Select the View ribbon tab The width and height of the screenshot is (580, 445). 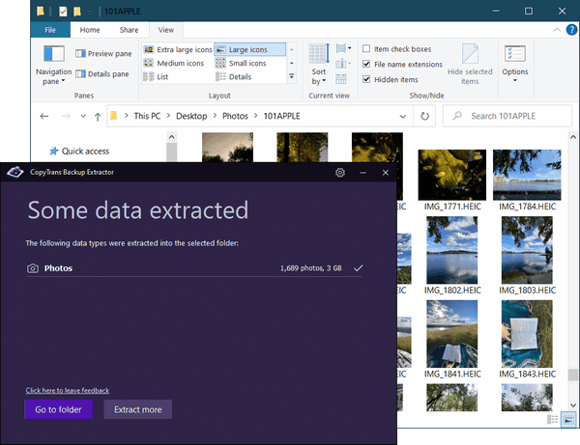tap(165, 30)
